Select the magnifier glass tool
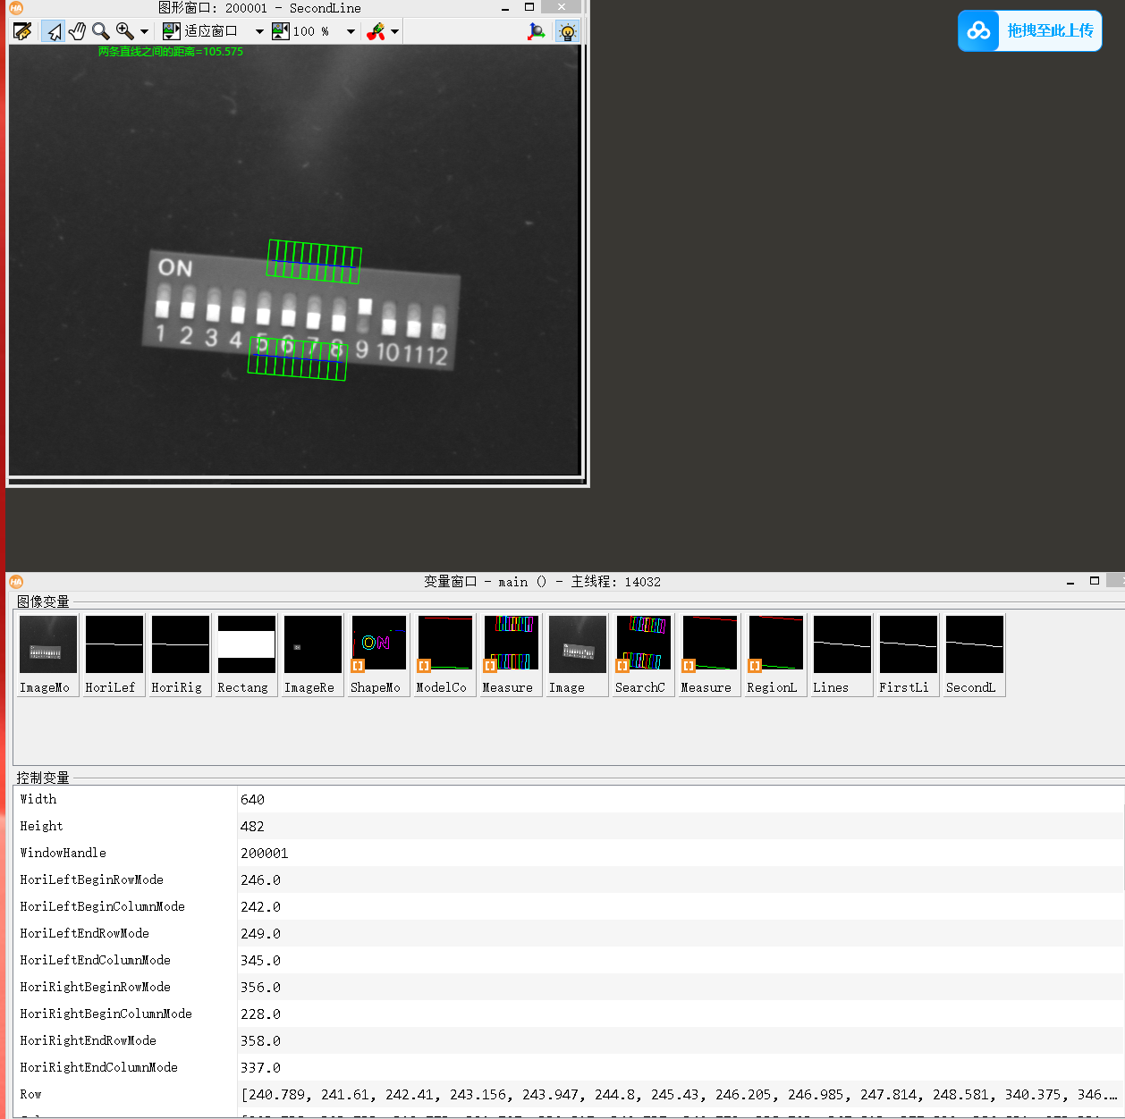Image resolution: width=1125 pixels, height=1119 pixels. [101, 31]
